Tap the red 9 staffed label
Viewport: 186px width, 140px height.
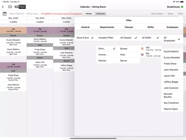(x=46, y=14)
